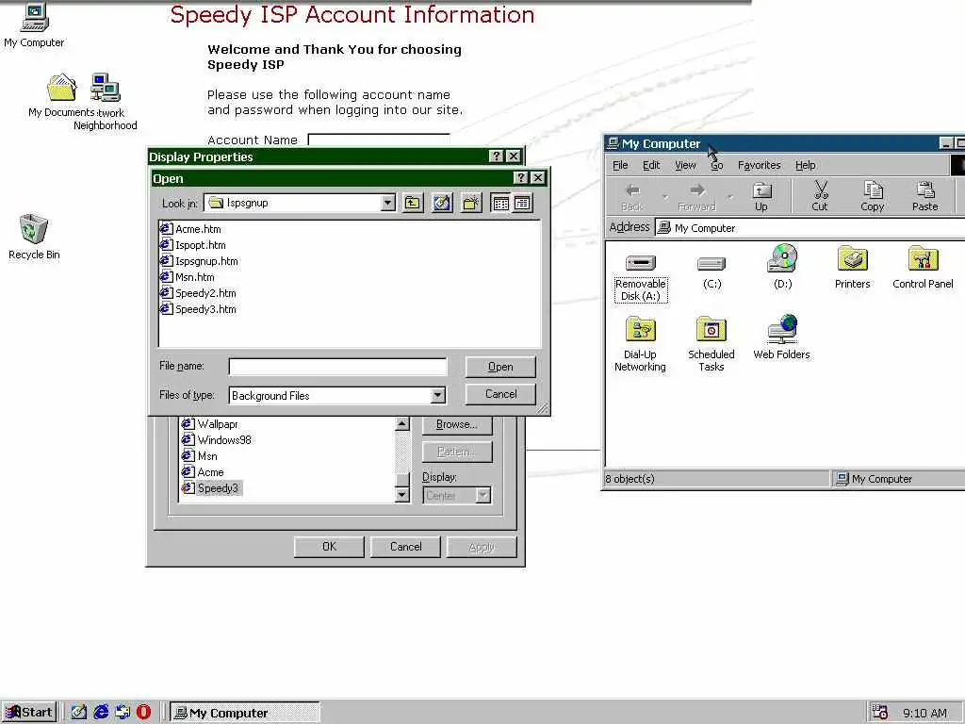This screenshot has height=724, width=965.
Task: Launch Outlook Express from quick launch bar
Action: [x=123, y=713]
